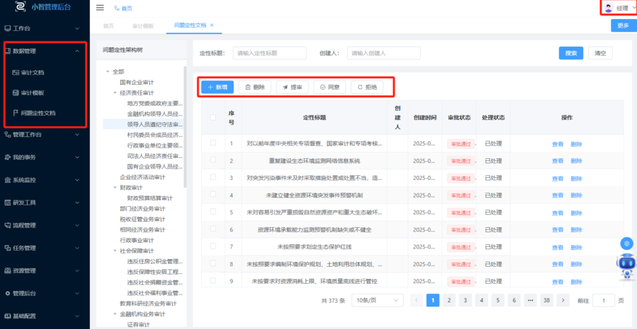Image resolution: width=637 pixels, height=329 pixels.
Task: Go to next page arrow in pagination
Action: tap(564, 300)
